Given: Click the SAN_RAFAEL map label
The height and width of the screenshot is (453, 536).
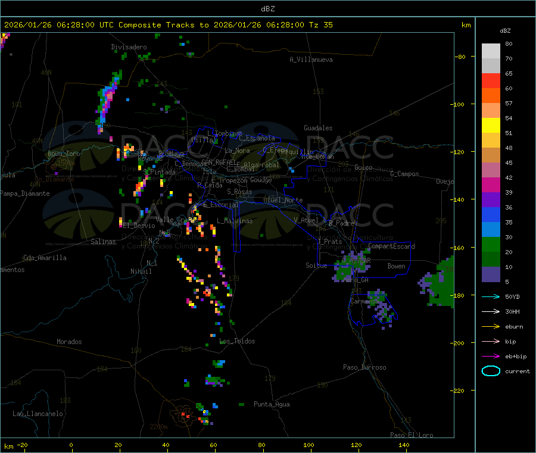Looking at the screenshot, I should tap(218, 162).
